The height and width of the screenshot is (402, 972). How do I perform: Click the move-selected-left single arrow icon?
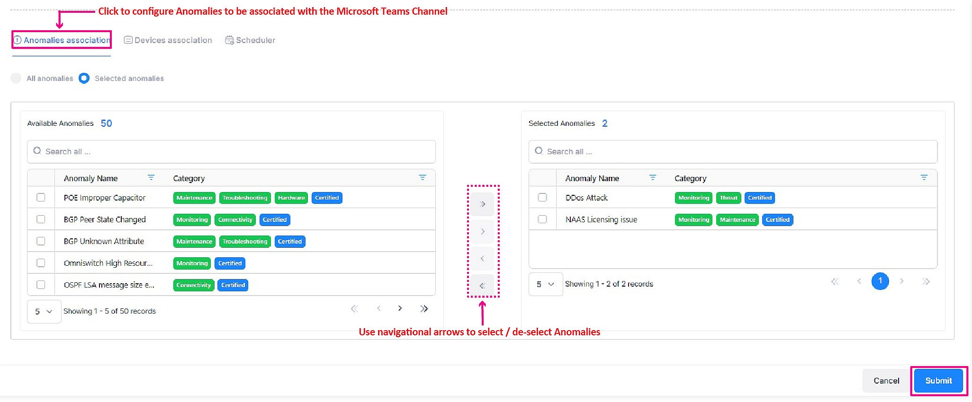[x=483, y=259]
